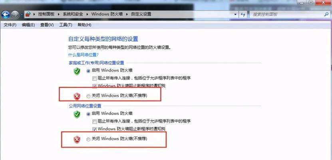Click 公用网络位置设置 section label
This screenshot has height=160, width=332.
(85, 106)
